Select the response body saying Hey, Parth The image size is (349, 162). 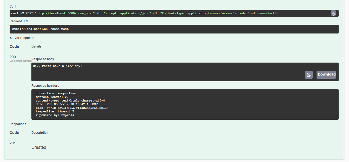(57, 66)
